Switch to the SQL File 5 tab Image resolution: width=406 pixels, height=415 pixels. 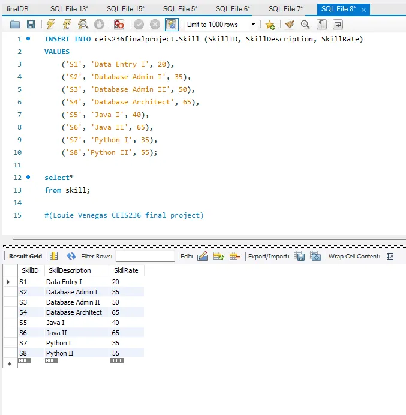coord(180,9)
